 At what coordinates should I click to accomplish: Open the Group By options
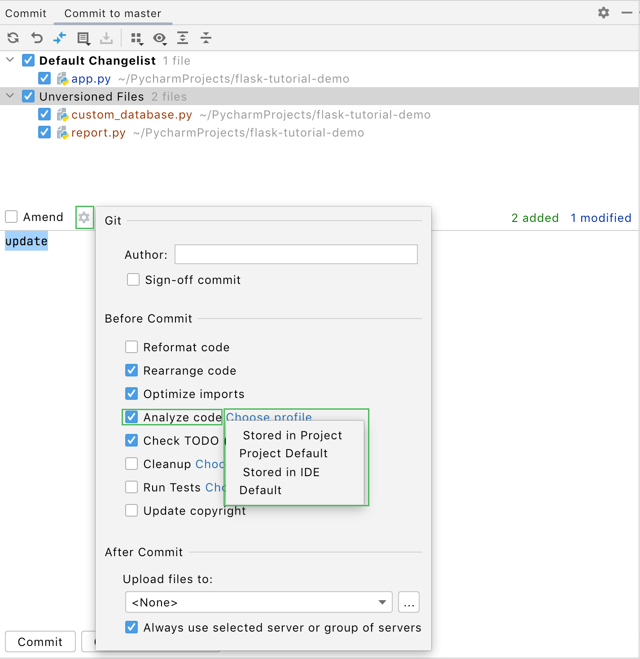(137, 39)
